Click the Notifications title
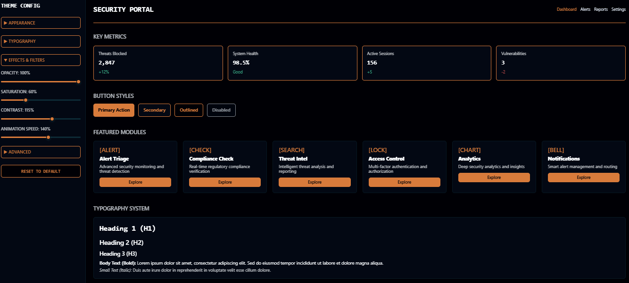Image resolution: width=629 pixels, height=283 pixels. coord(564,159)
